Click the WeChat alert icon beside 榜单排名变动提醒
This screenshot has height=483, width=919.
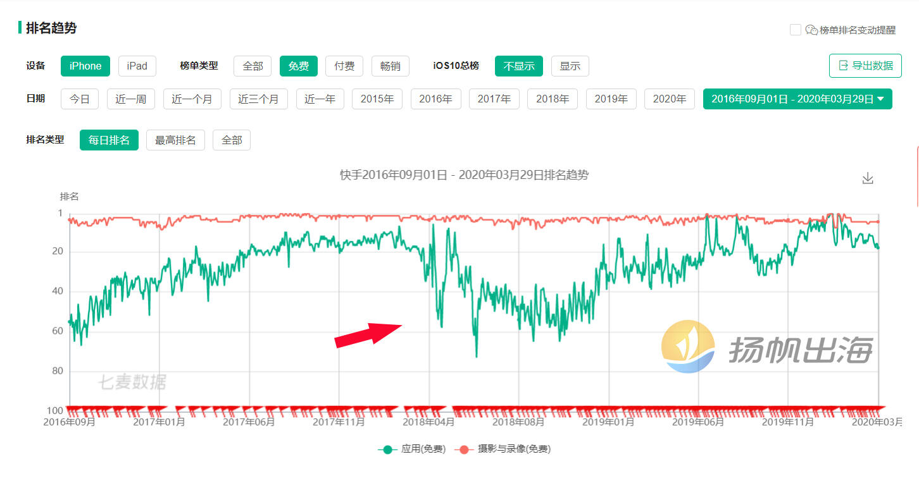(x=810, y=29)
